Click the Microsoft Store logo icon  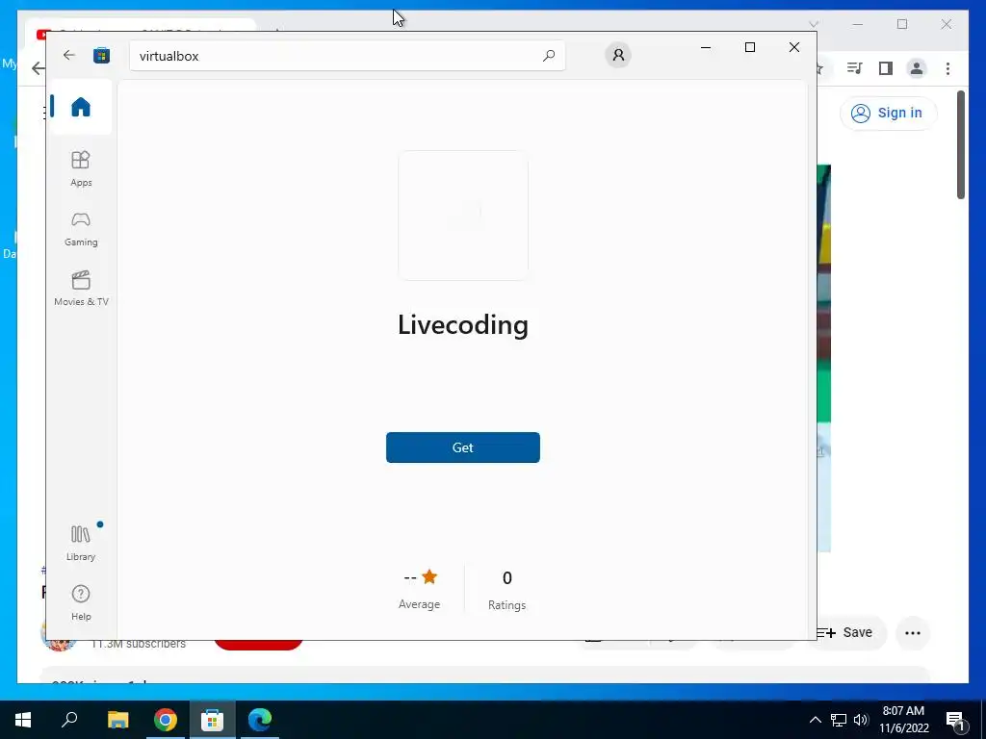[x=101, y=55]
